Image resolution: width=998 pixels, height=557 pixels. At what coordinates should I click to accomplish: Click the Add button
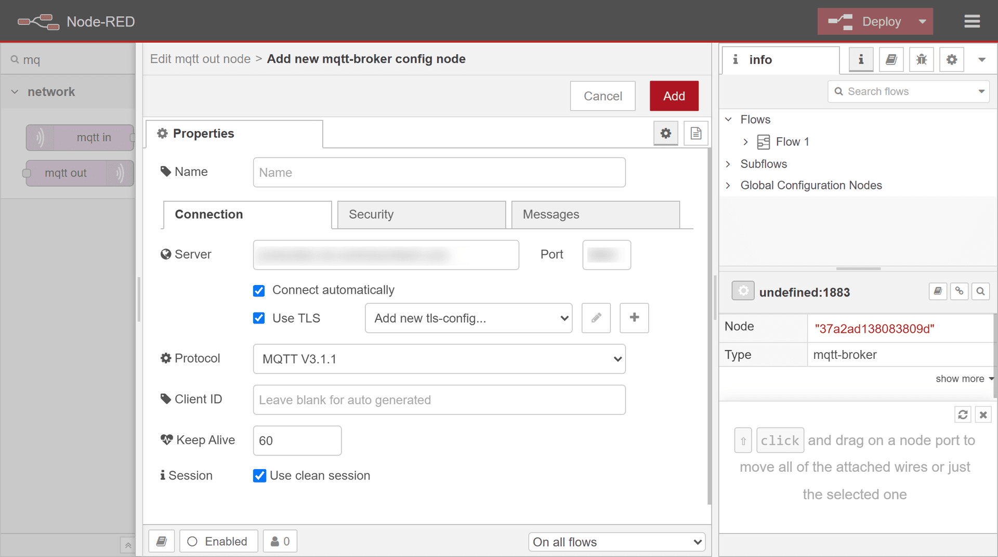click(674, 96)
